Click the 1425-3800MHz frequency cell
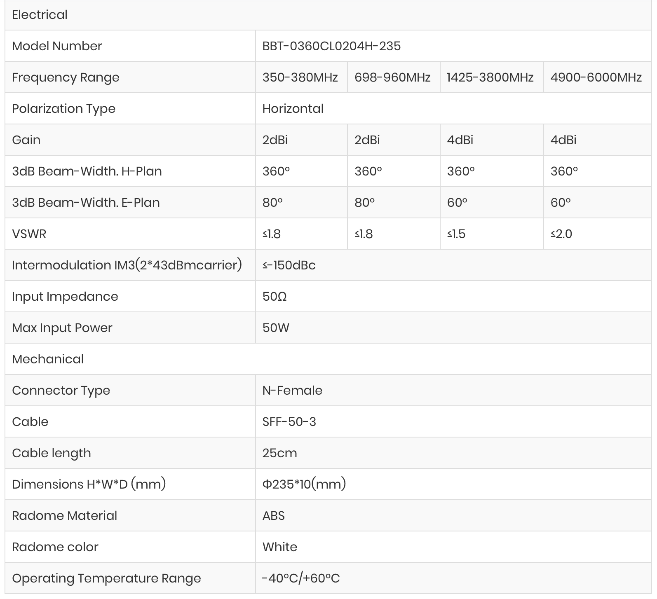This screenshot has height=599, width=657. pos(492,77)
